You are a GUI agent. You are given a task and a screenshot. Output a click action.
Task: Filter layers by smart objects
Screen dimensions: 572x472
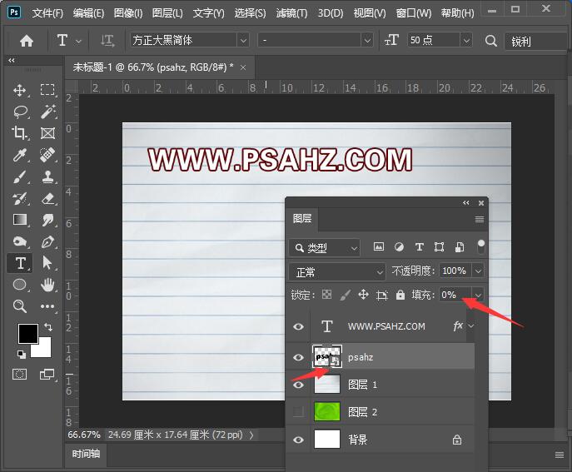460,247
